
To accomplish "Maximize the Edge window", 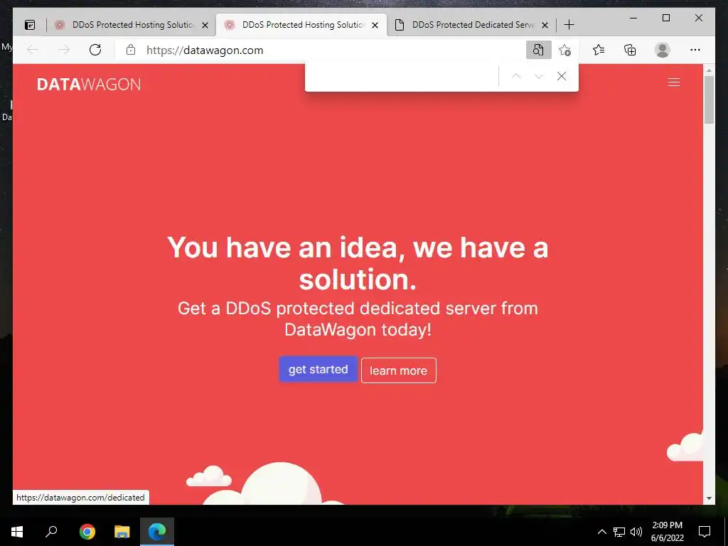I will [665, 18].
